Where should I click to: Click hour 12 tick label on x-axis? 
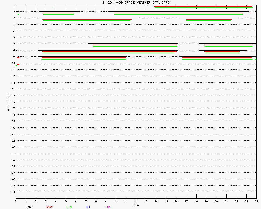tap(136, 201)
